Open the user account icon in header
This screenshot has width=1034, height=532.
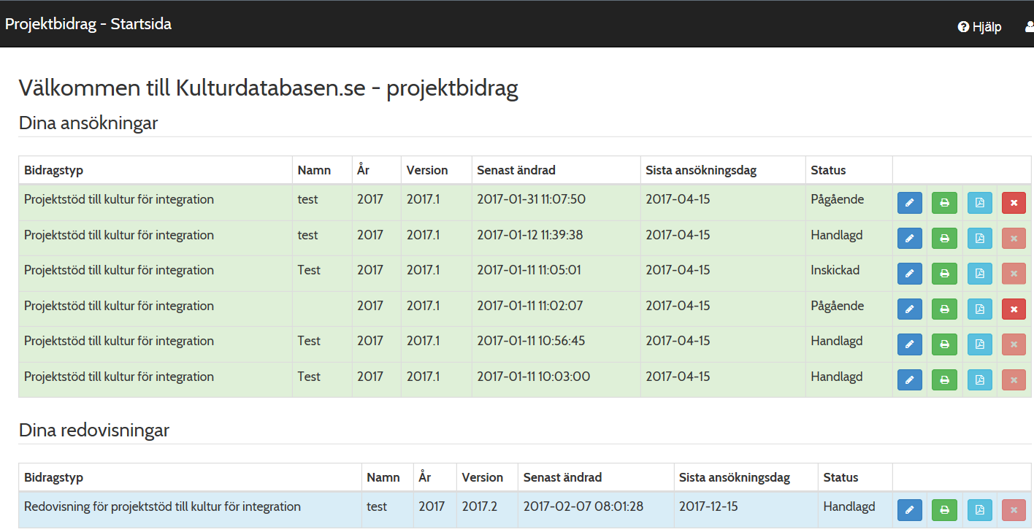(1030, 27)
